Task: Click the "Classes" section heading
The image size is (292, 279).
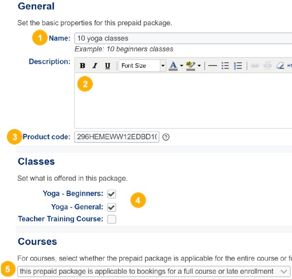Action: [36, 161]
